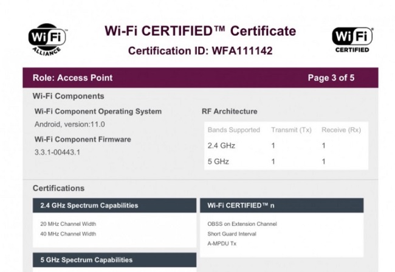Click the Wi-Fi Alliance logo
The height and width of the screenshot is (272, 395).
(47, 40)
